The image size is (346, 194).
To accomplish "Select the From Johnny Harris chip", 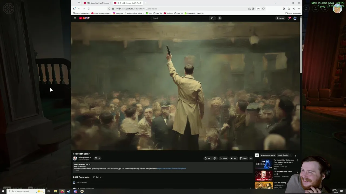I will (x=268, y=155).
